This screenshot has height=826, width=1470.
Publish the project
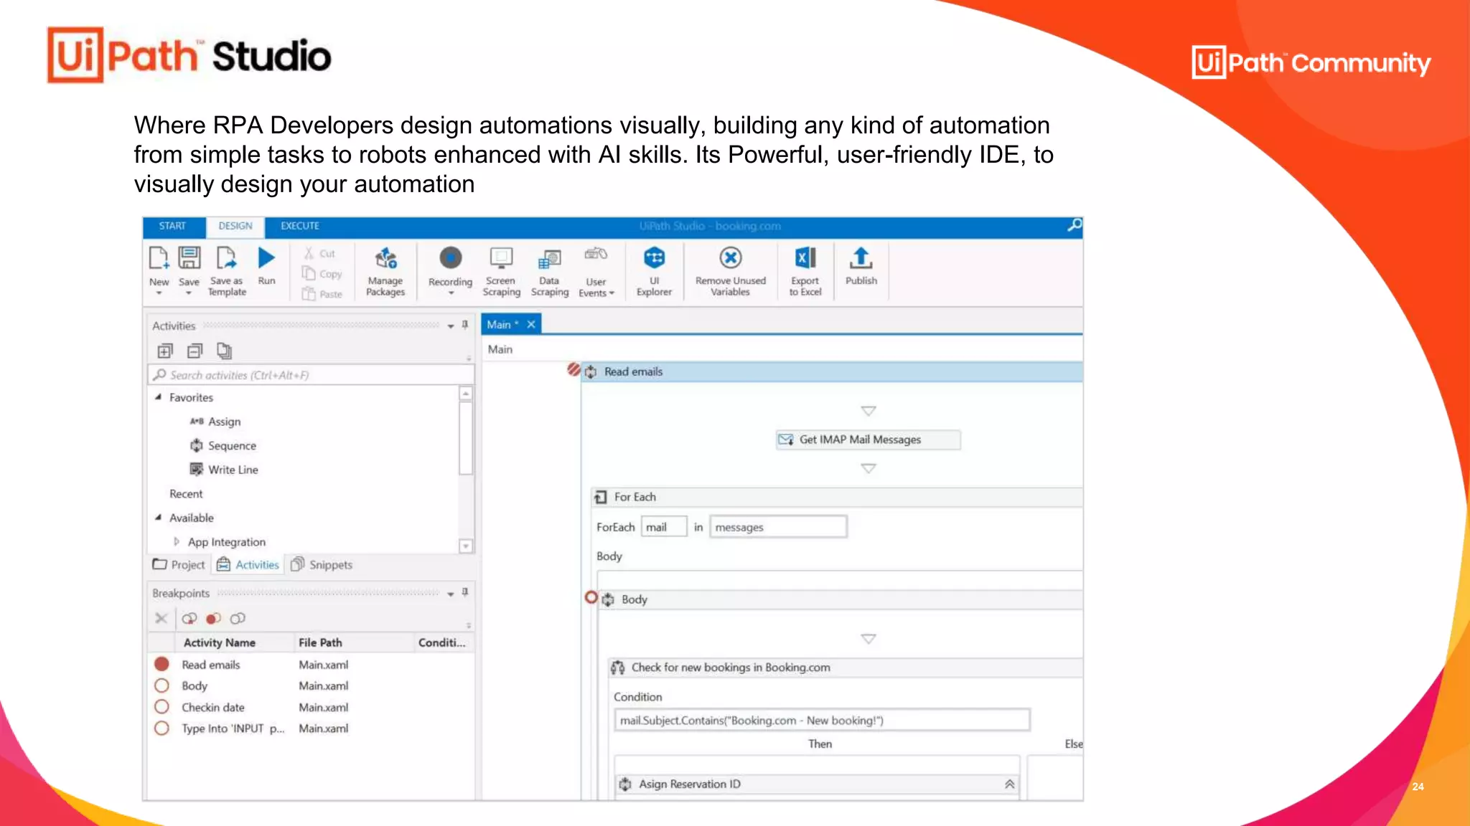[x=861, y=258]
